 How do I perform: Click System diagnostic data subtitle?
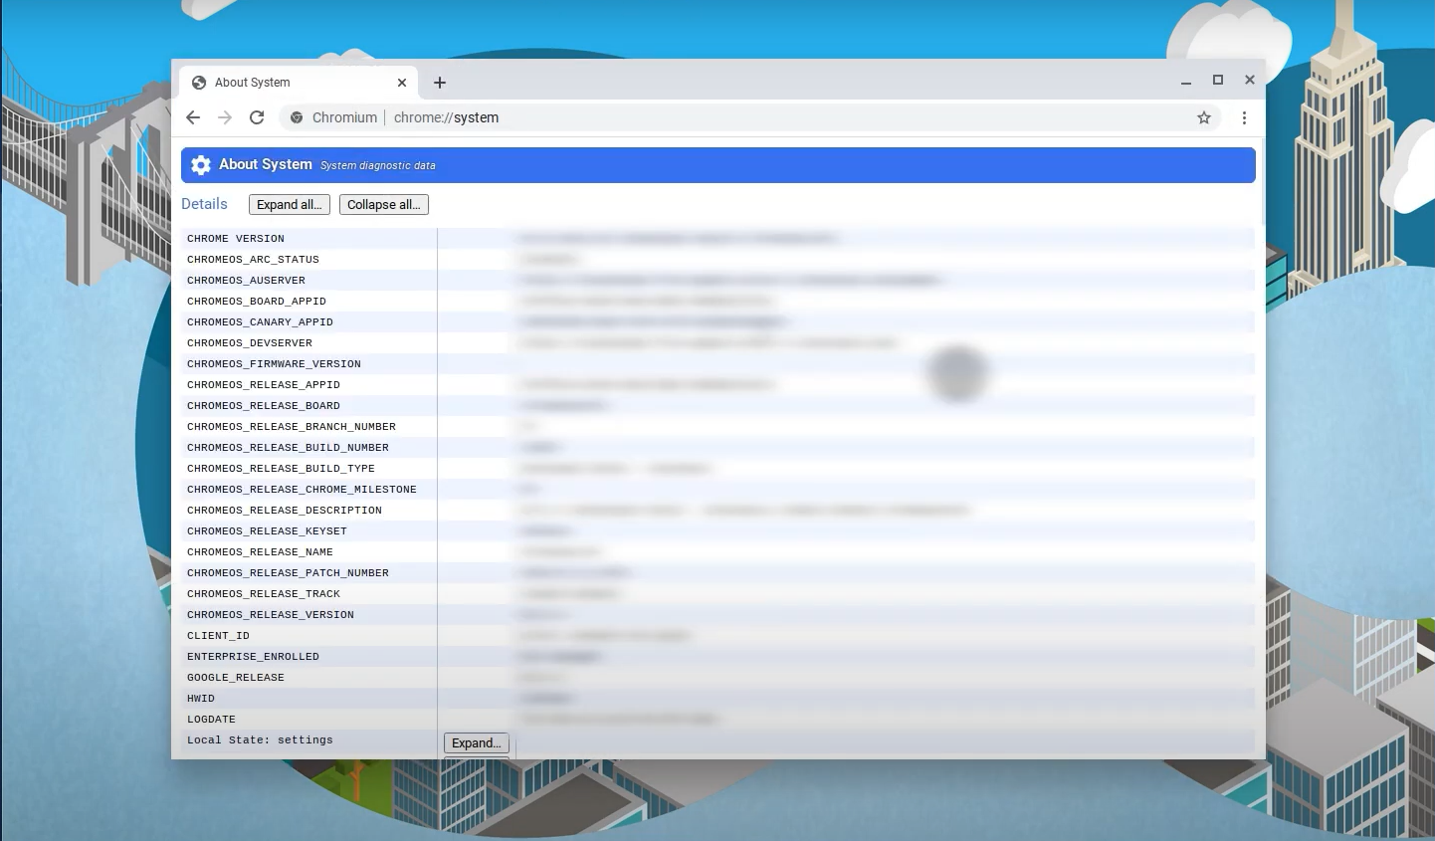pos(378,166)
